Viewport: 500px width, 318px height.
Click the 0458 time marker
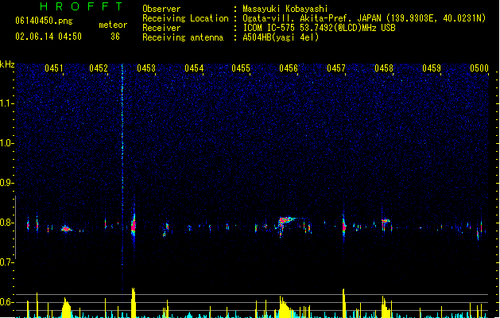(x=384, y=68)
